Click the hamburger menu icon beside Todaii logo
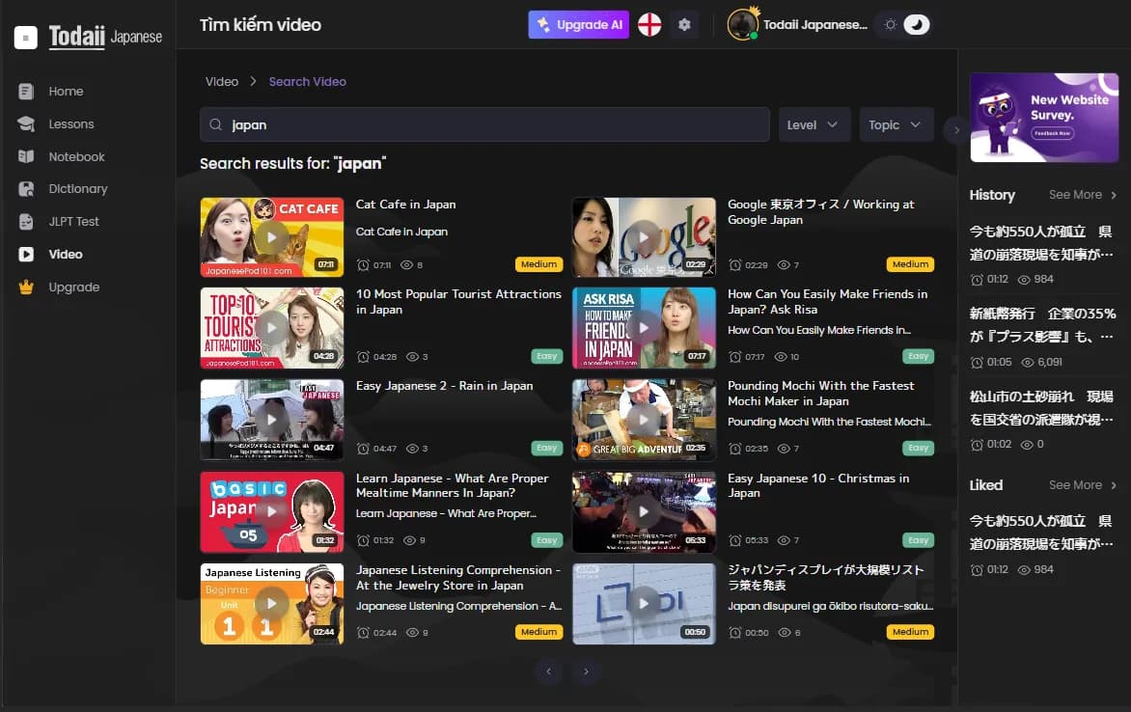This screenshot has width=1131, height=712. [26, 38]
